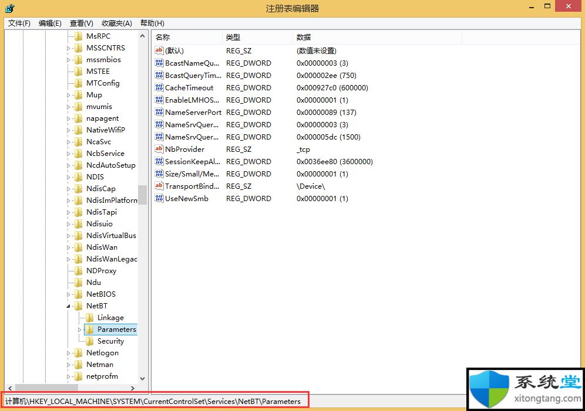Select the BcastNameQu... DWORD icon
Viewport: 585px width, 411px height.
click(x=159, y=63)
